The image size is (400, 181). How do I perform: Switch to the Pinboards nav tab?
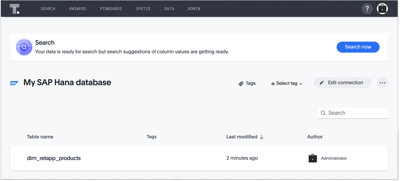tap(111, 9)
